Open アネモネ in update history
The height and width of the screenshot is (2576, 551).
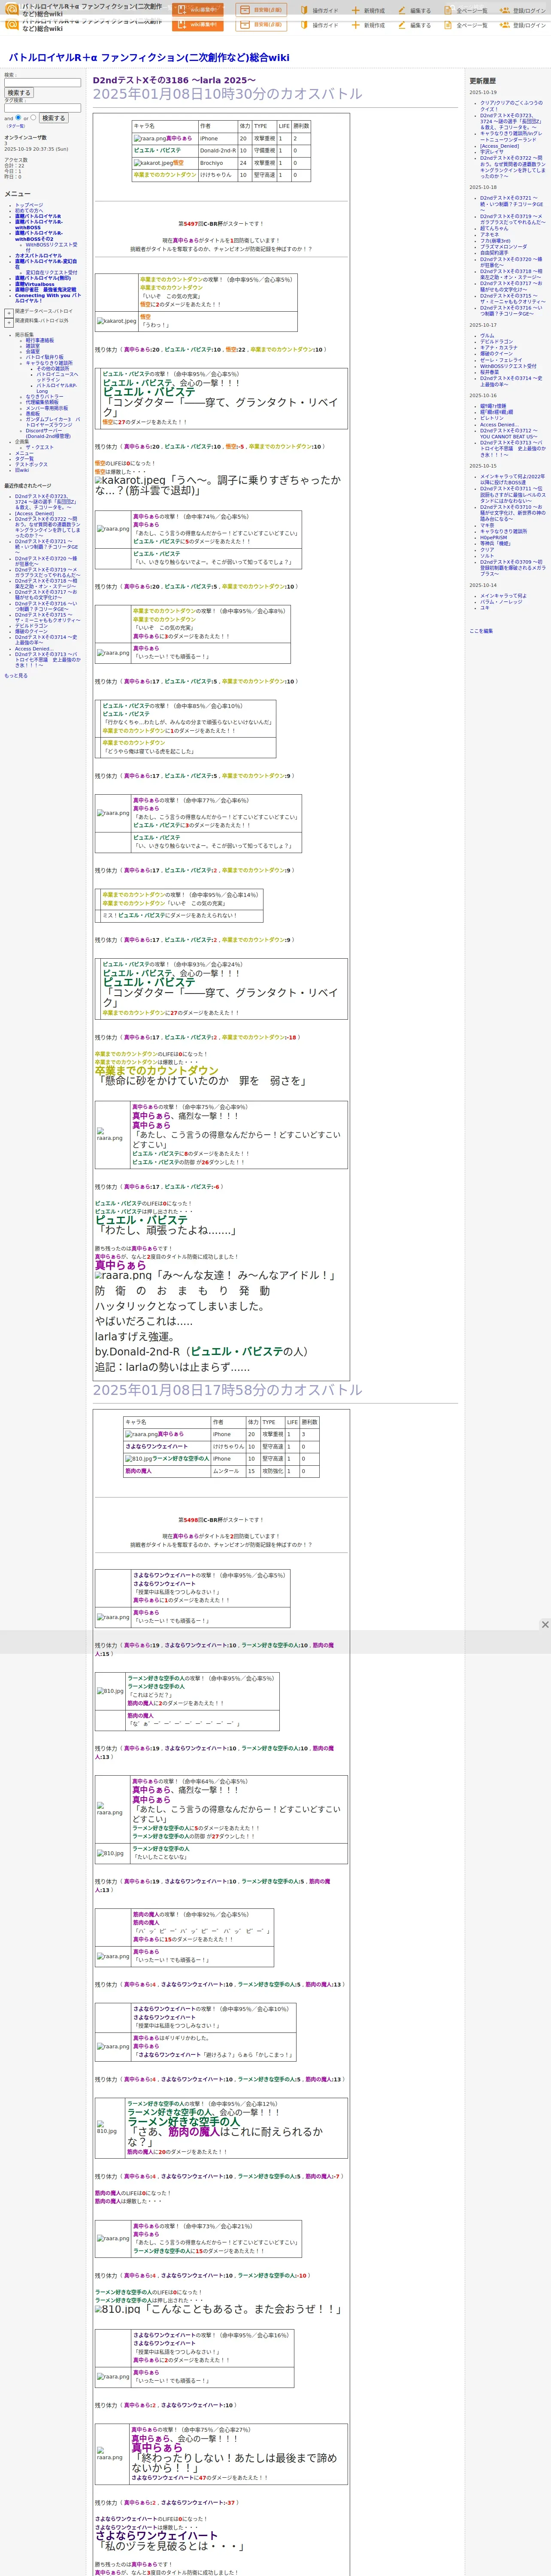click(x=489, y=234)
